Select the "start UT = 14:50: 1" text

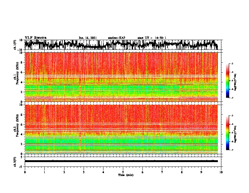(x=152, y=38)
